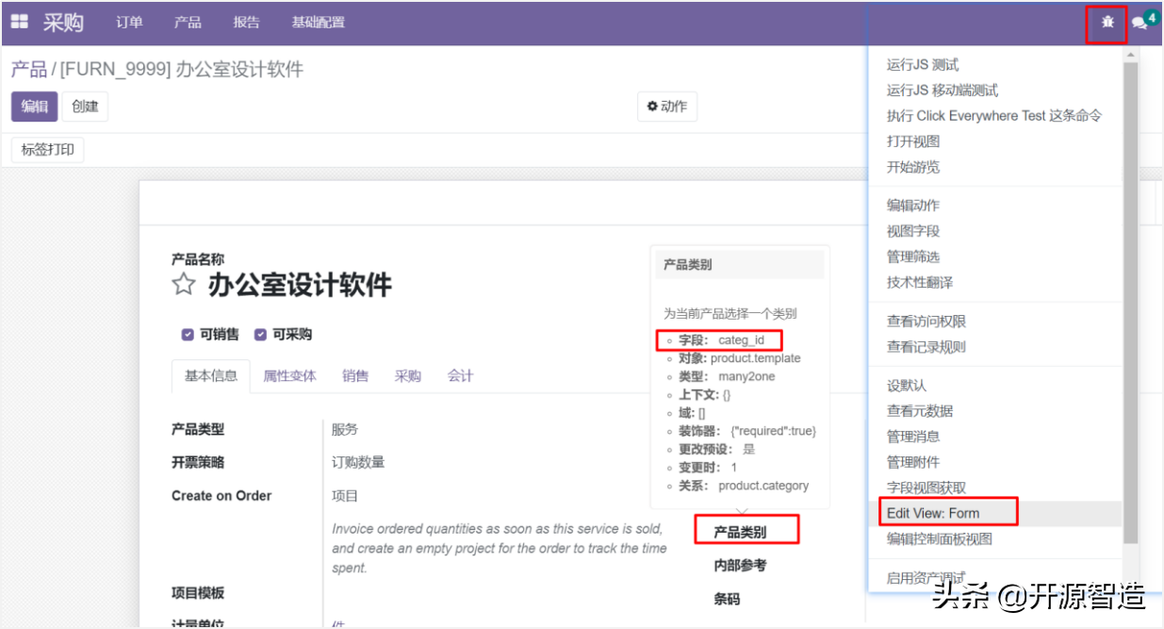Screen dimensions: 1164x629
Task: Click the 编辑 button
Action: (x=35, y=107)
